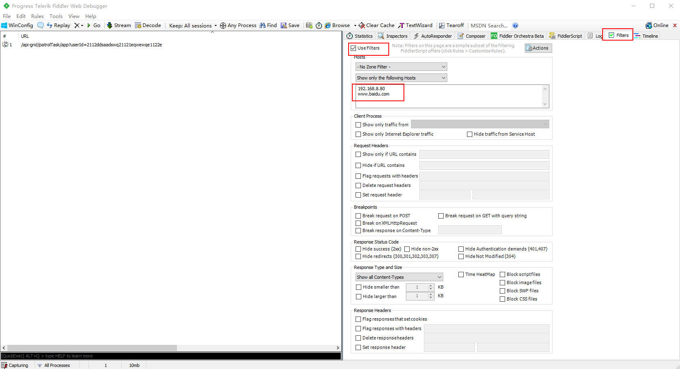Check Break request on POST
This screenshot has width=680, height=369.
(358, 216)
